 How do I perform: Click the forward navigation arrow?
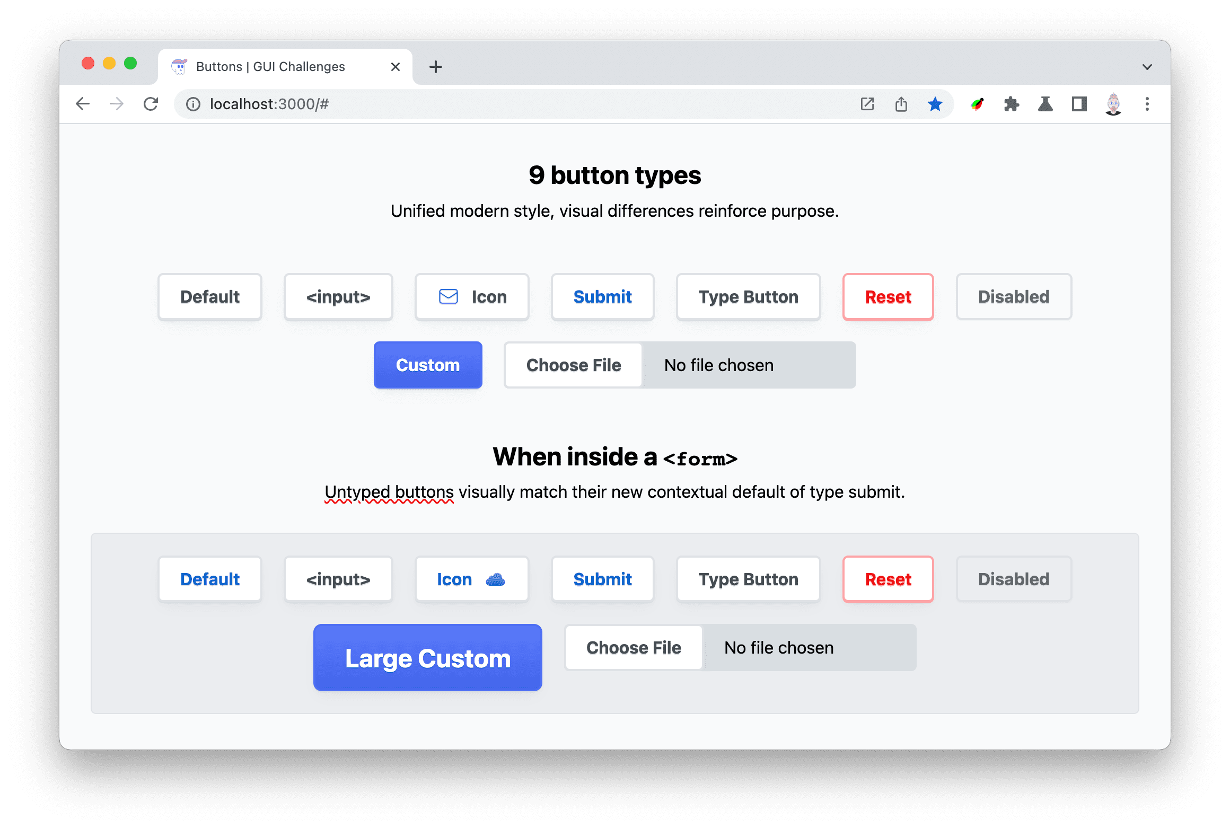pos(116,103)
